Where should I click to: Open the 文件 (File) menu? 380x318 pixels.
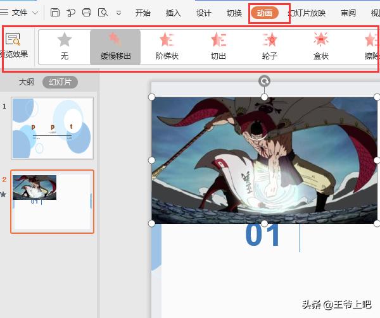tap(20, 13)
